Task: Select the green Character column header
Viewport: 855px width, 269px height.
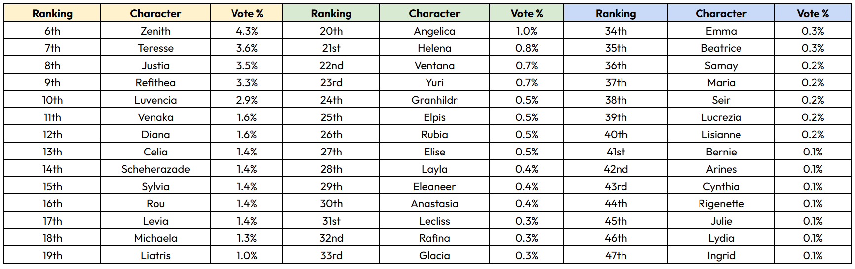Action: point(434,13)
